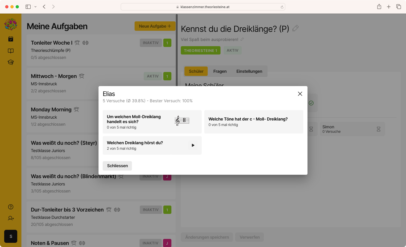Click the Änderungen speichern button

(x=207, y=237)
